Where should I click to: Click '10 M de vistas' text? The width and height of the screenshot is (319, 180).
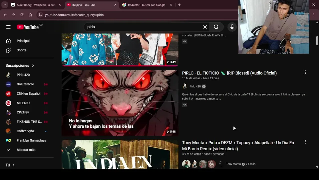[191, 78]
